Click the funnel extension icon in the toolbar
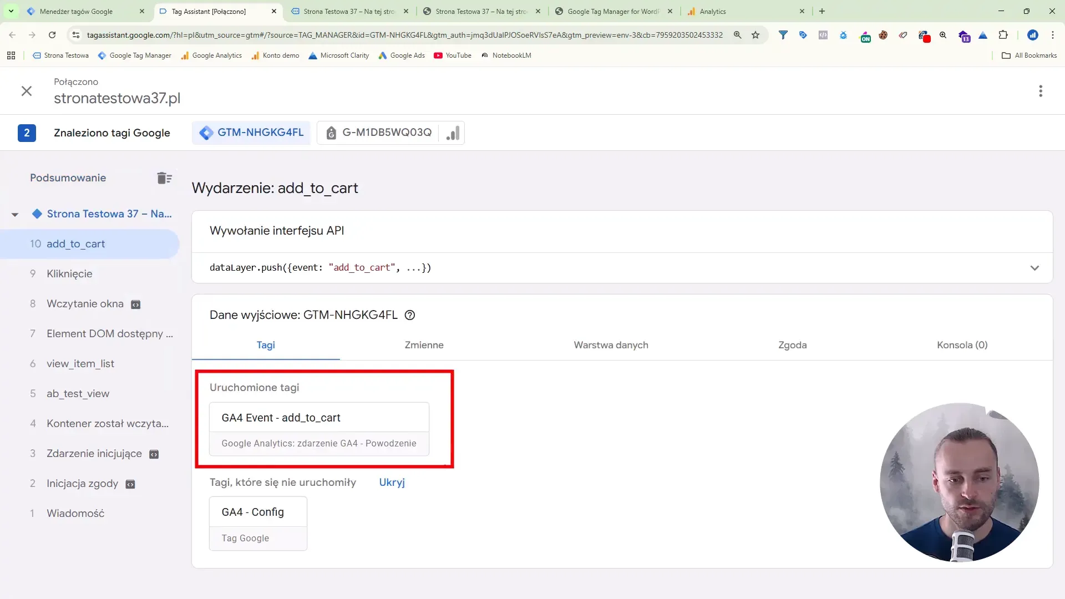The height and width of the screenshot is (599, 1065). [x=783, y=35]
